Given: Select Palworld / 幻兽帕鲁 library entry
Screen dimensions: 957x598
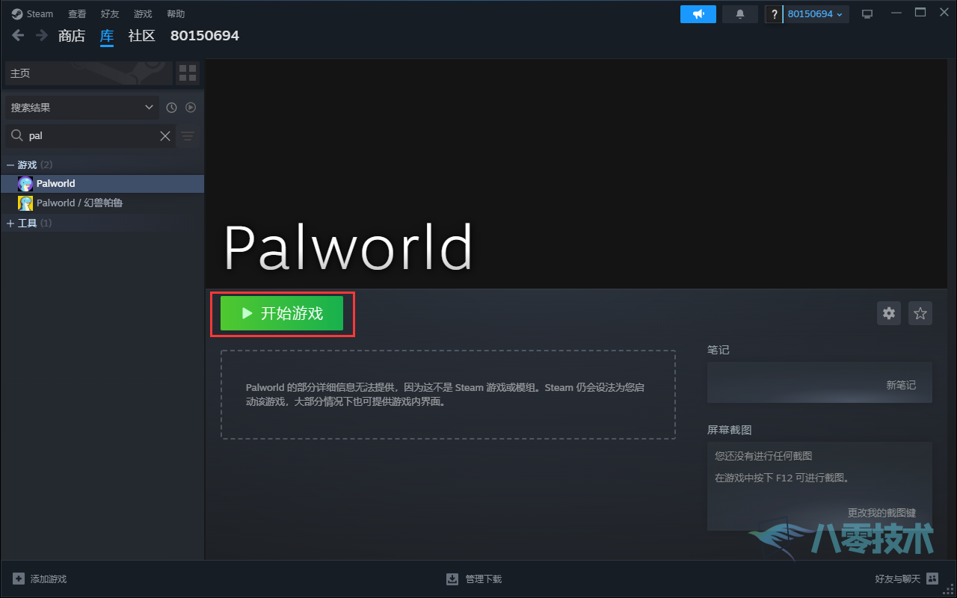Looking at the screenshot, I should pyautogui.click(x=102, y=203).
